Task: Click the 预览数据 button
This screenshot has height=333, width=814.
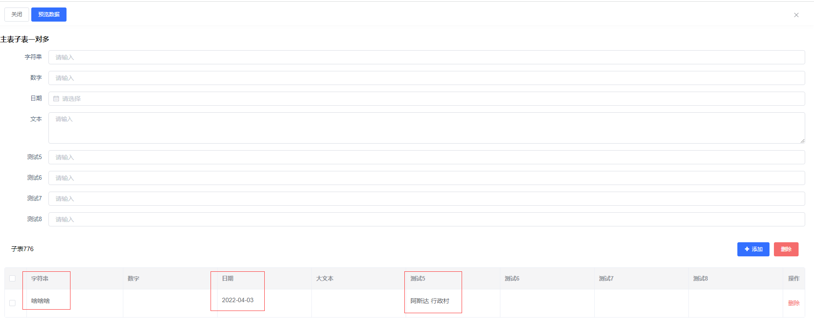Action: click(x=49, y=15)
